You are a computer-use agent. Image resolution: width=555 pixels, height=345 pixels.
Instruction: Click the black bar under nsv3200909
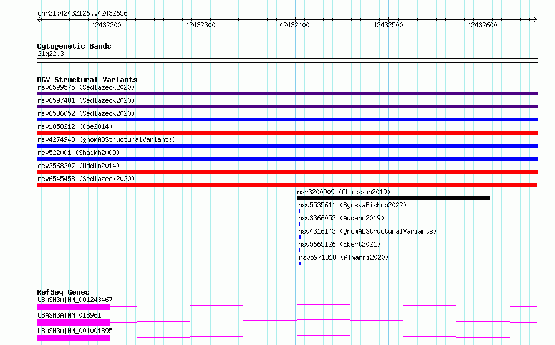click(x=393, y=198)
